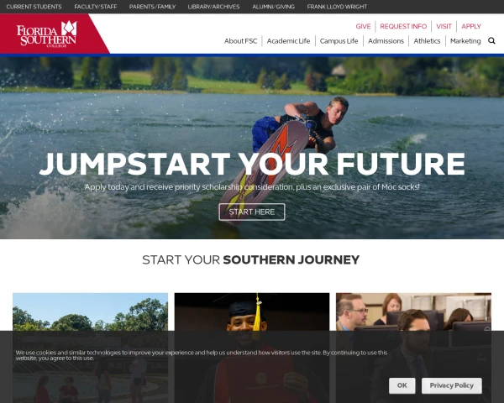Image resolution: width=504 pixels, height=403 pixels.
Task: Click the APPLY link
Action: (x=471, y=26)
